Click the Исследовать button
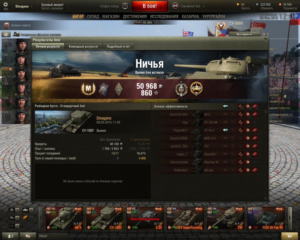 coord(244,34)
